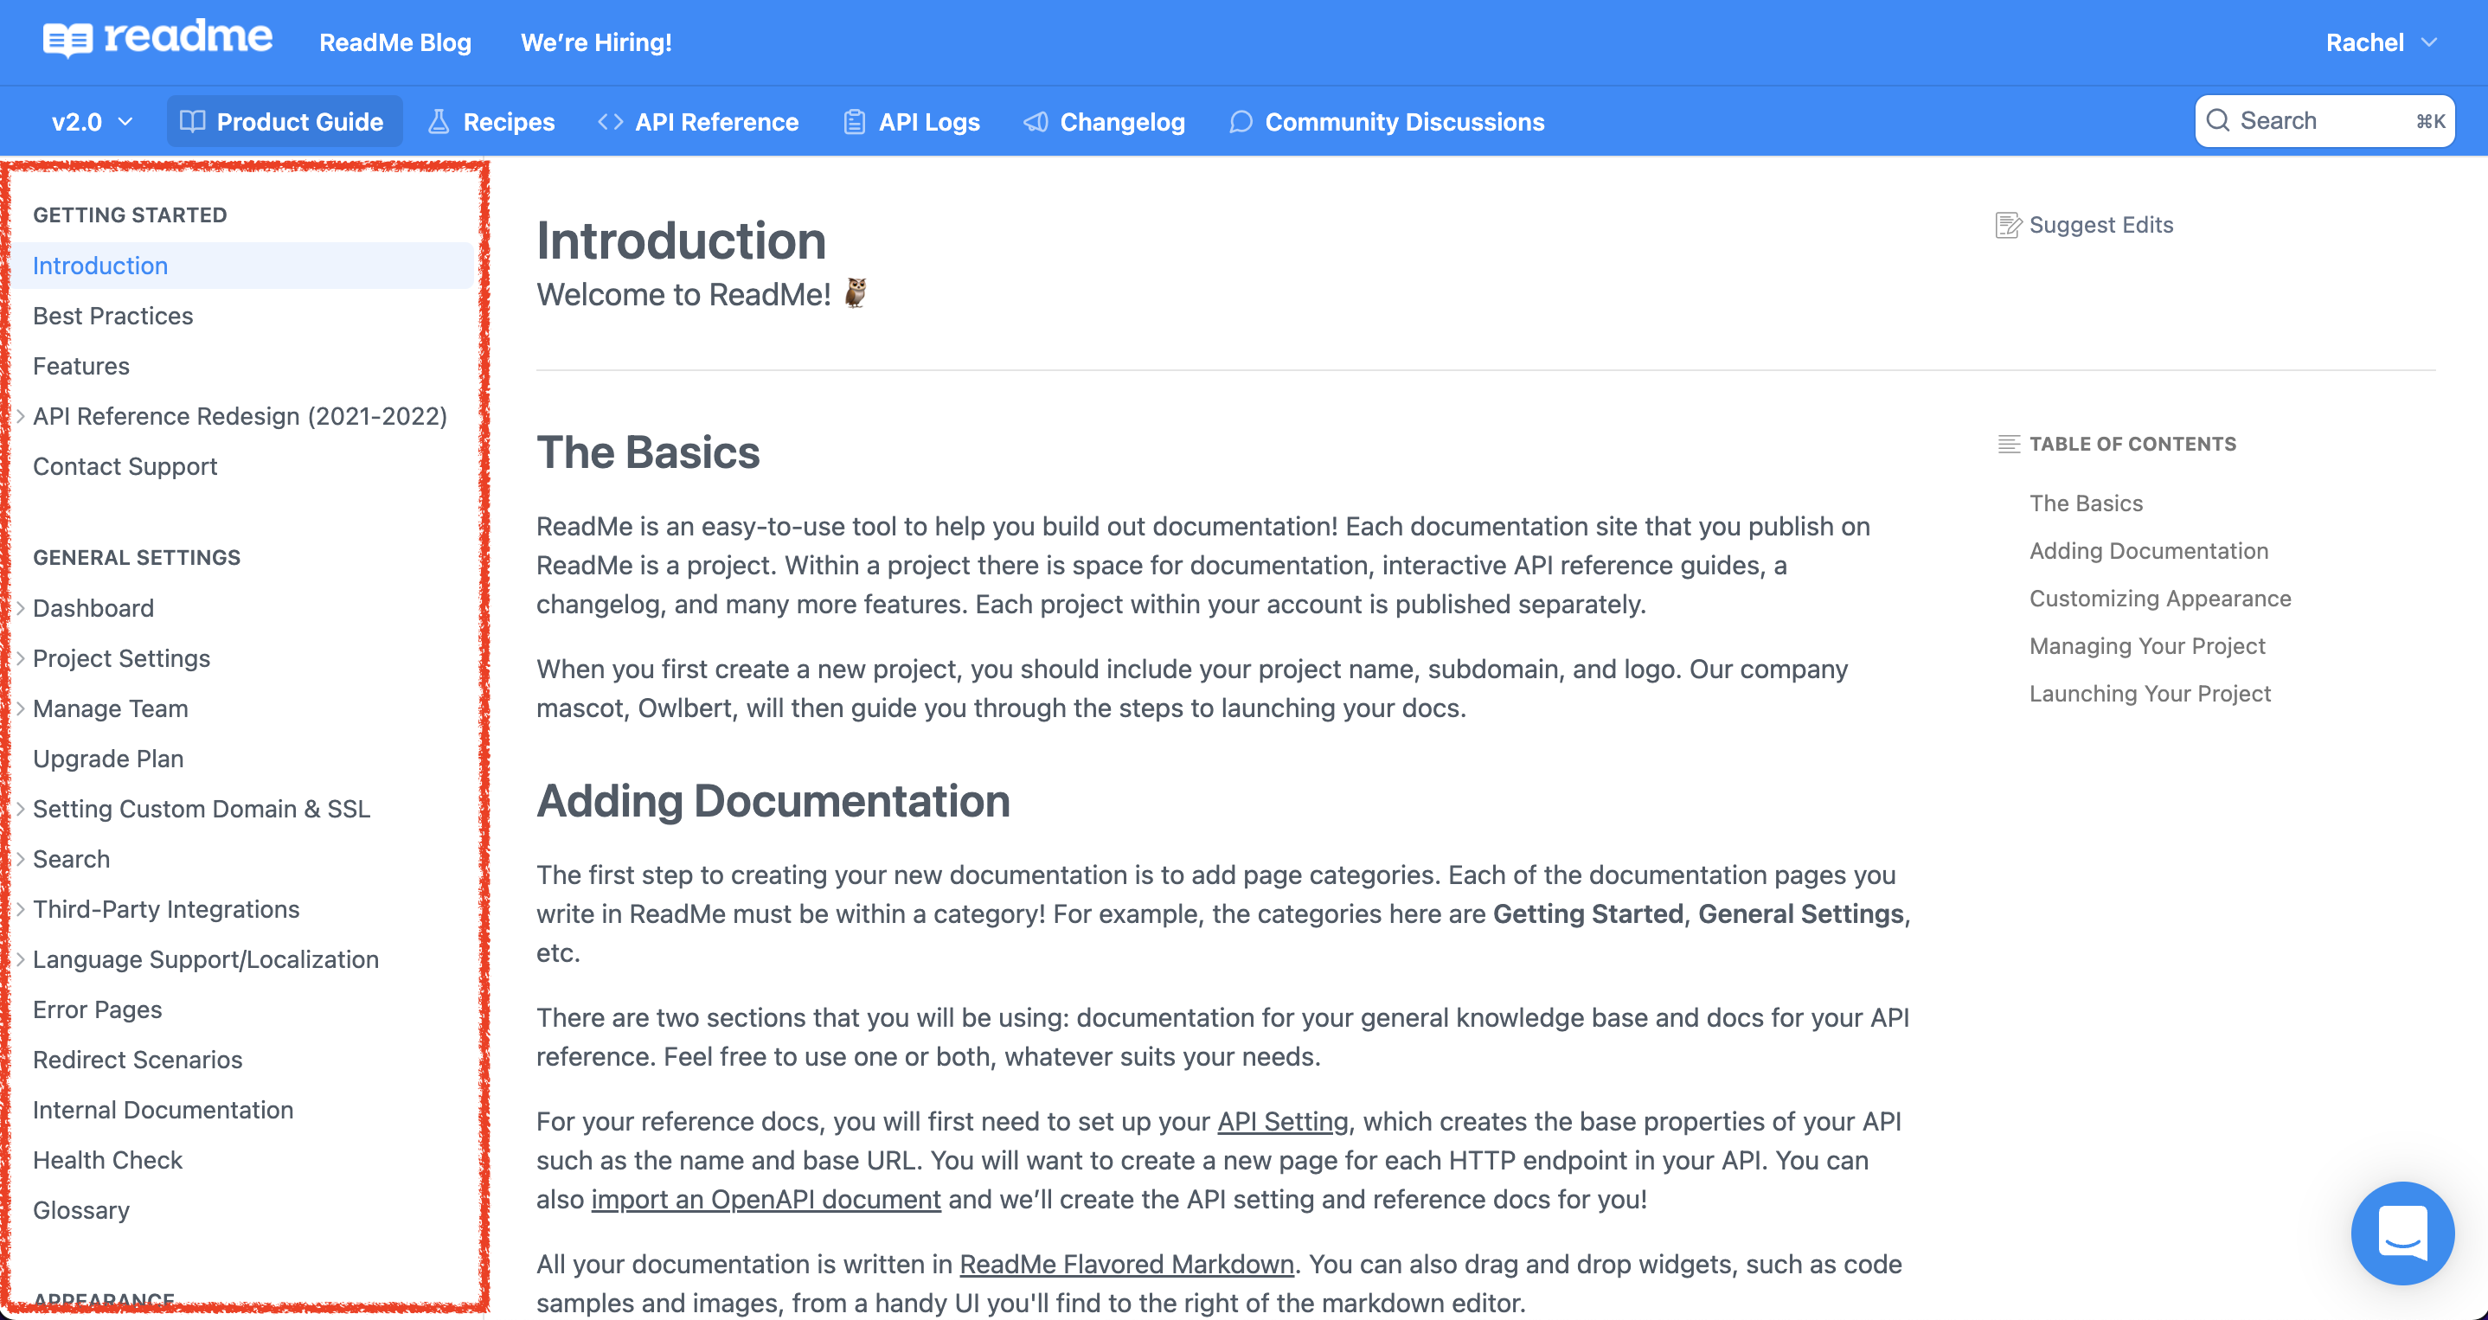Open the v2.0 version dropdown
This screenshot has width=2488, height=1320.
pyautogui.click(x=92, y=122)
